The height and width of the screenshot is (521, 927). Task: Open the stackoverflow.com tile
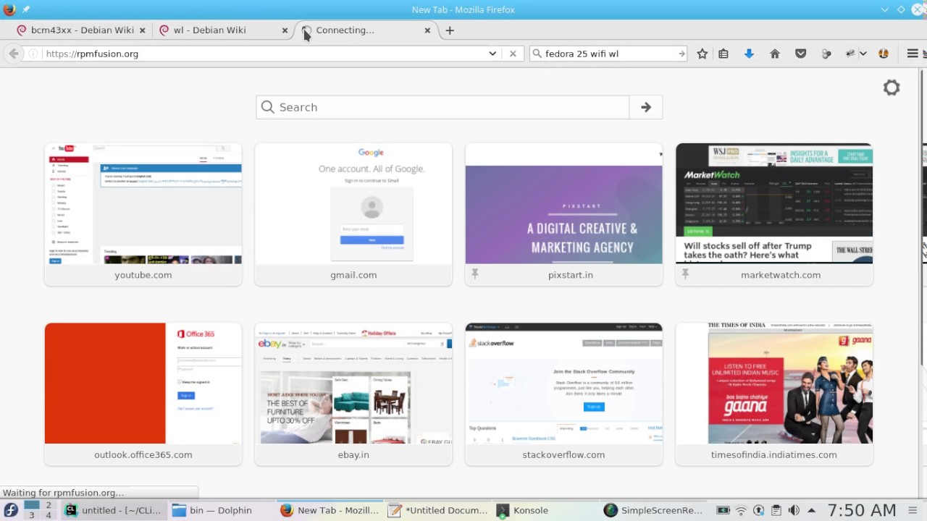[563, 394]
